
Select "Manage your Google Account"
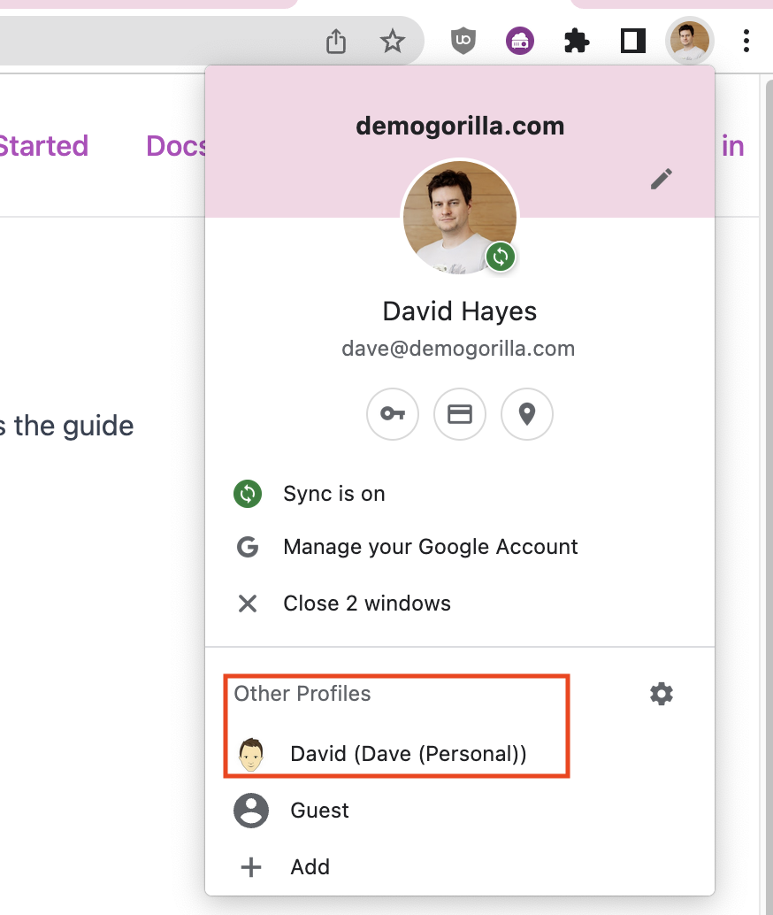[430, 547]
